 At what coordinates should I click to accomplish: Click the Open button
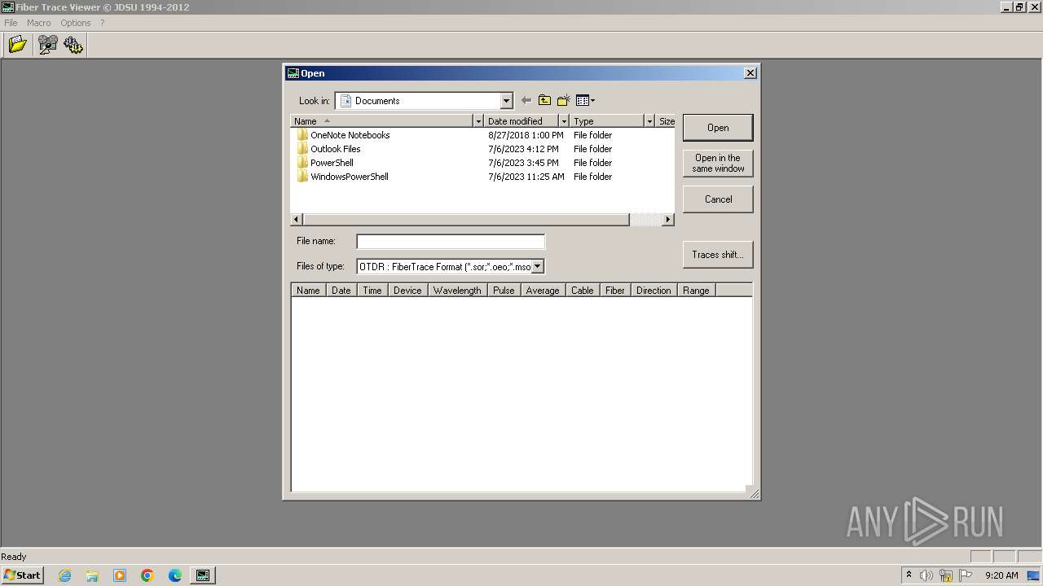click(x=718, y=128)
